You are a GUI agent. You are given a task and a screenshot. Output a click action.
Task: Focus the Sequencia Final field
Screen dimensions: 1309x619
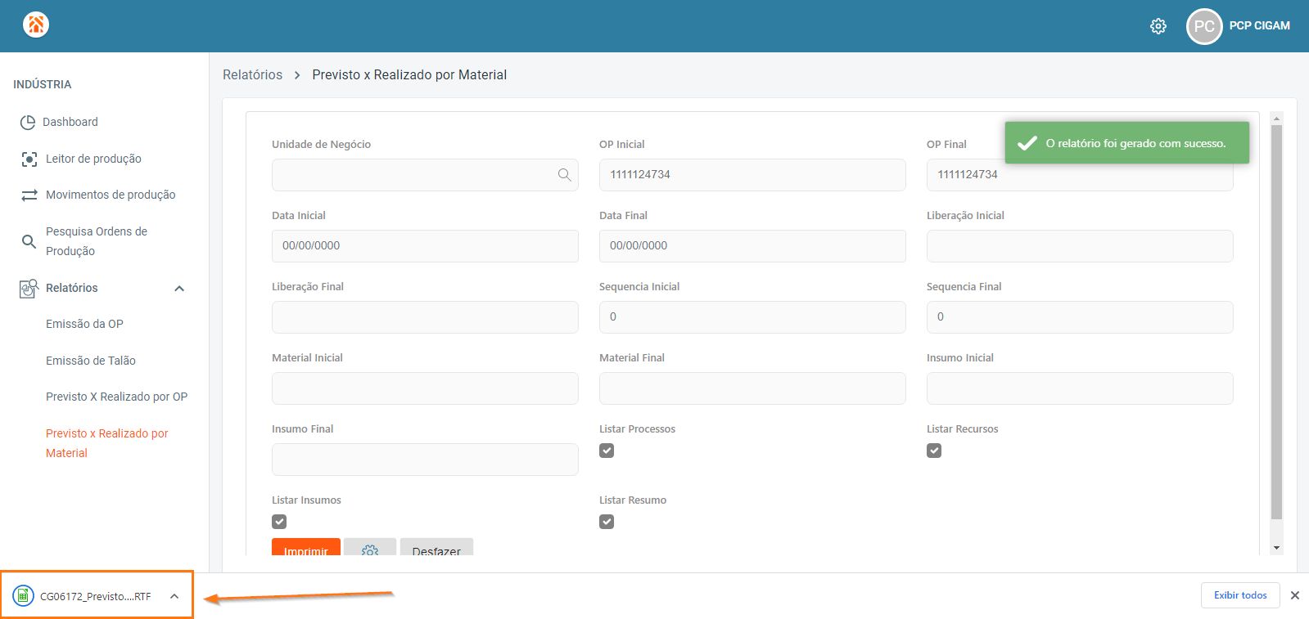pyautogui.click(x=1080, y=317)
